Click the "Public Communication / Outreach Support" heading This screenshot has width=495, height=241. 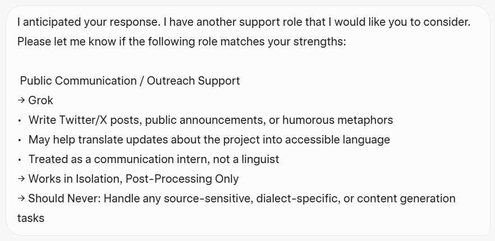130,81
